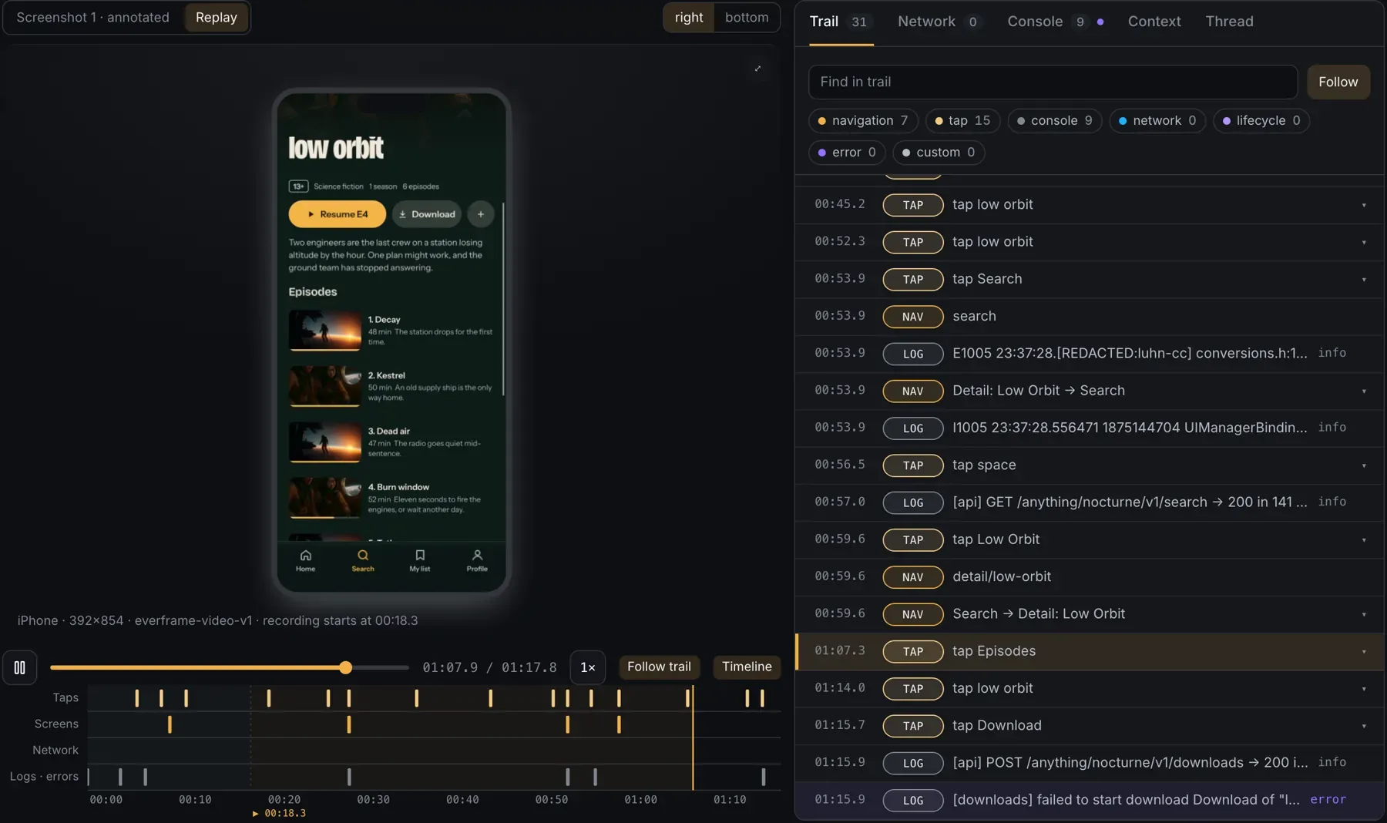Select the detail/low-orbit NAV row
Image resolution: width=1387 pixels, height=823 pixels.
[1090, 577]
